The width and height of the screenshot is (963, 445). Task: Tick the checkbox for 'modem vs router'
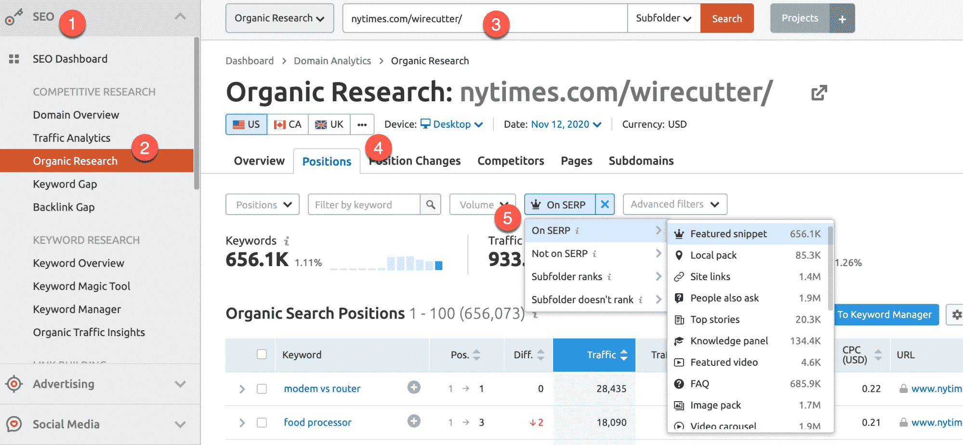(x=262, y=389)
